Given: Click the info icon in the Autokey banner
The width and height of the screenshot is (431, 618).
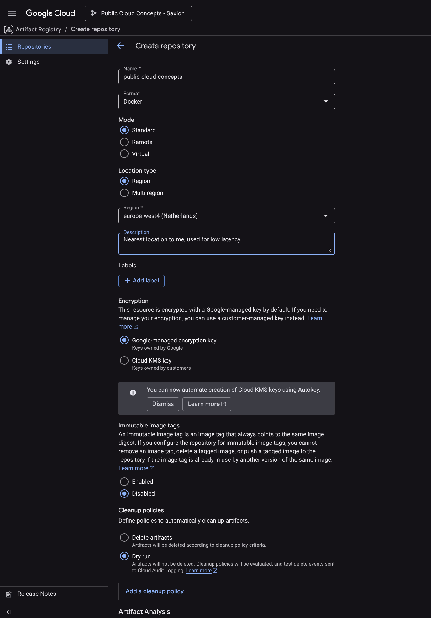Looking at the screenshot, I should pos(132,392).
